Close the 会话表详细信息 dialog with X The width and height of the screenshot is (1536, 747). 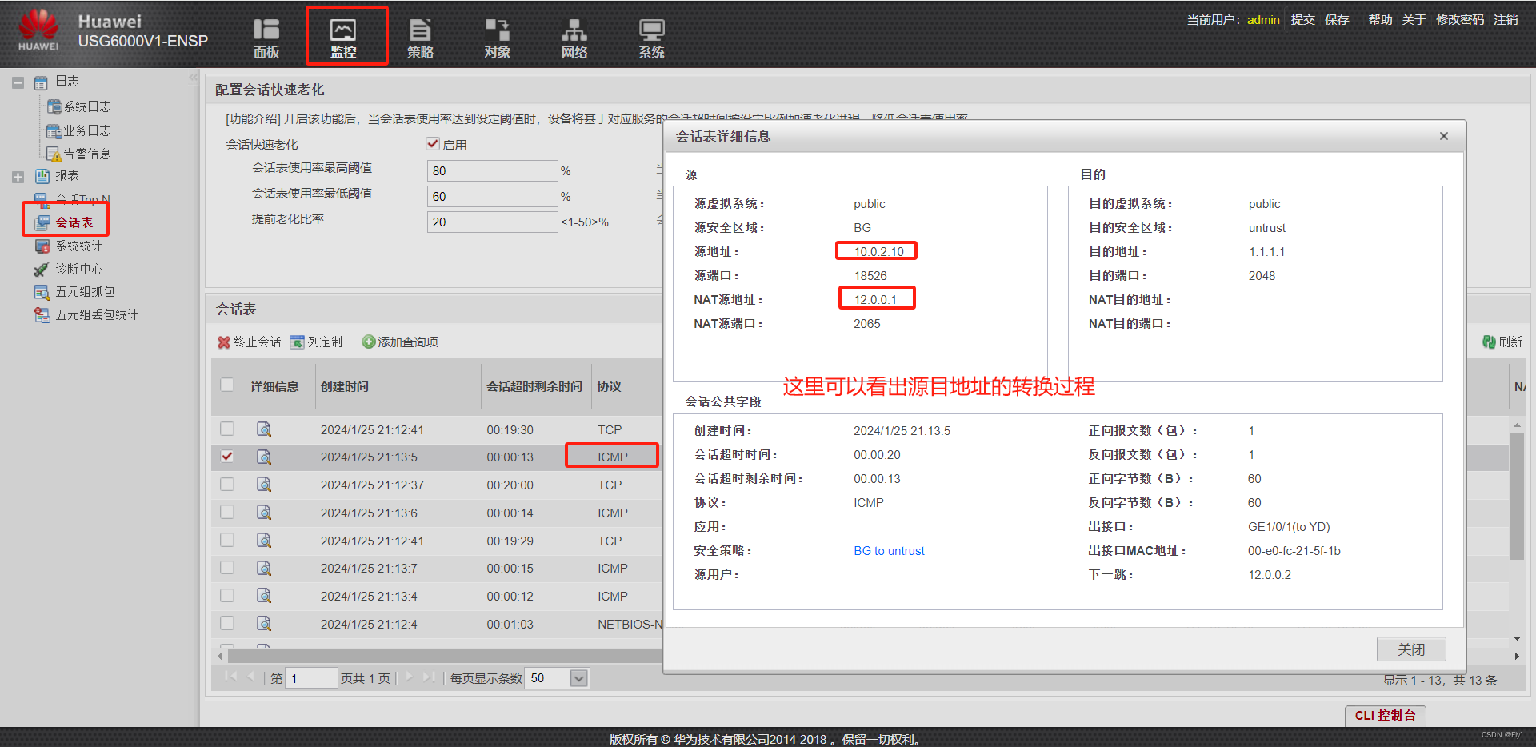[1444, 136]
